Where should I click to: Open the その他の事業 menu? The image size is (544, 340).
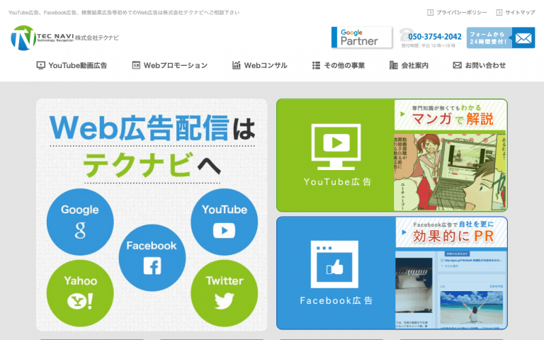click(x=339, y=65)
